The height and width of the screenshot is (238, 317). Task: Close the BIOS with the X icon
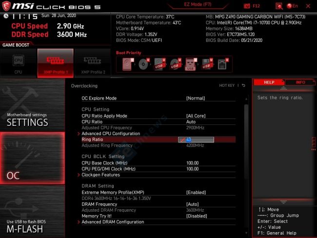pyautogui.click(x=308, y=6)
